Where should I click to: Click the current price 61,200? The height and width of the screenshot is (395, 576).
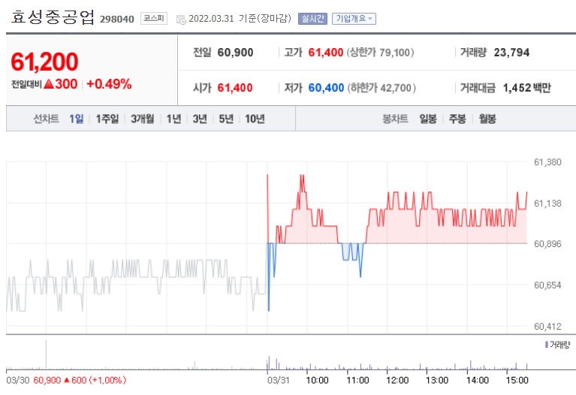coord(44,62)
